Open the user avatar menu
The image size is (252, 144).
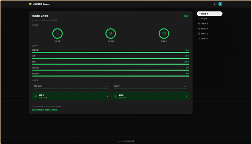click(220, 4)
